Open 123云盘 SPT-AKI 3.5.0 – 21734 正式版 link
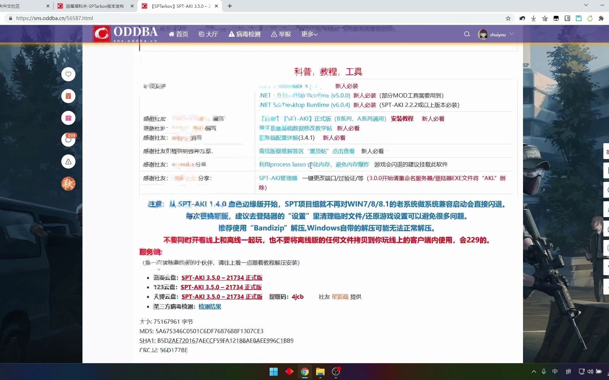This screenshot has width=609, height=380. coord(221,287)
